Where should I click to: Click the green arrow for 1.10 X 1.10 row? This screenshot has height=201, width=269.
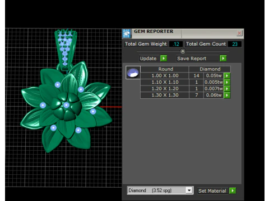[227, 82]
